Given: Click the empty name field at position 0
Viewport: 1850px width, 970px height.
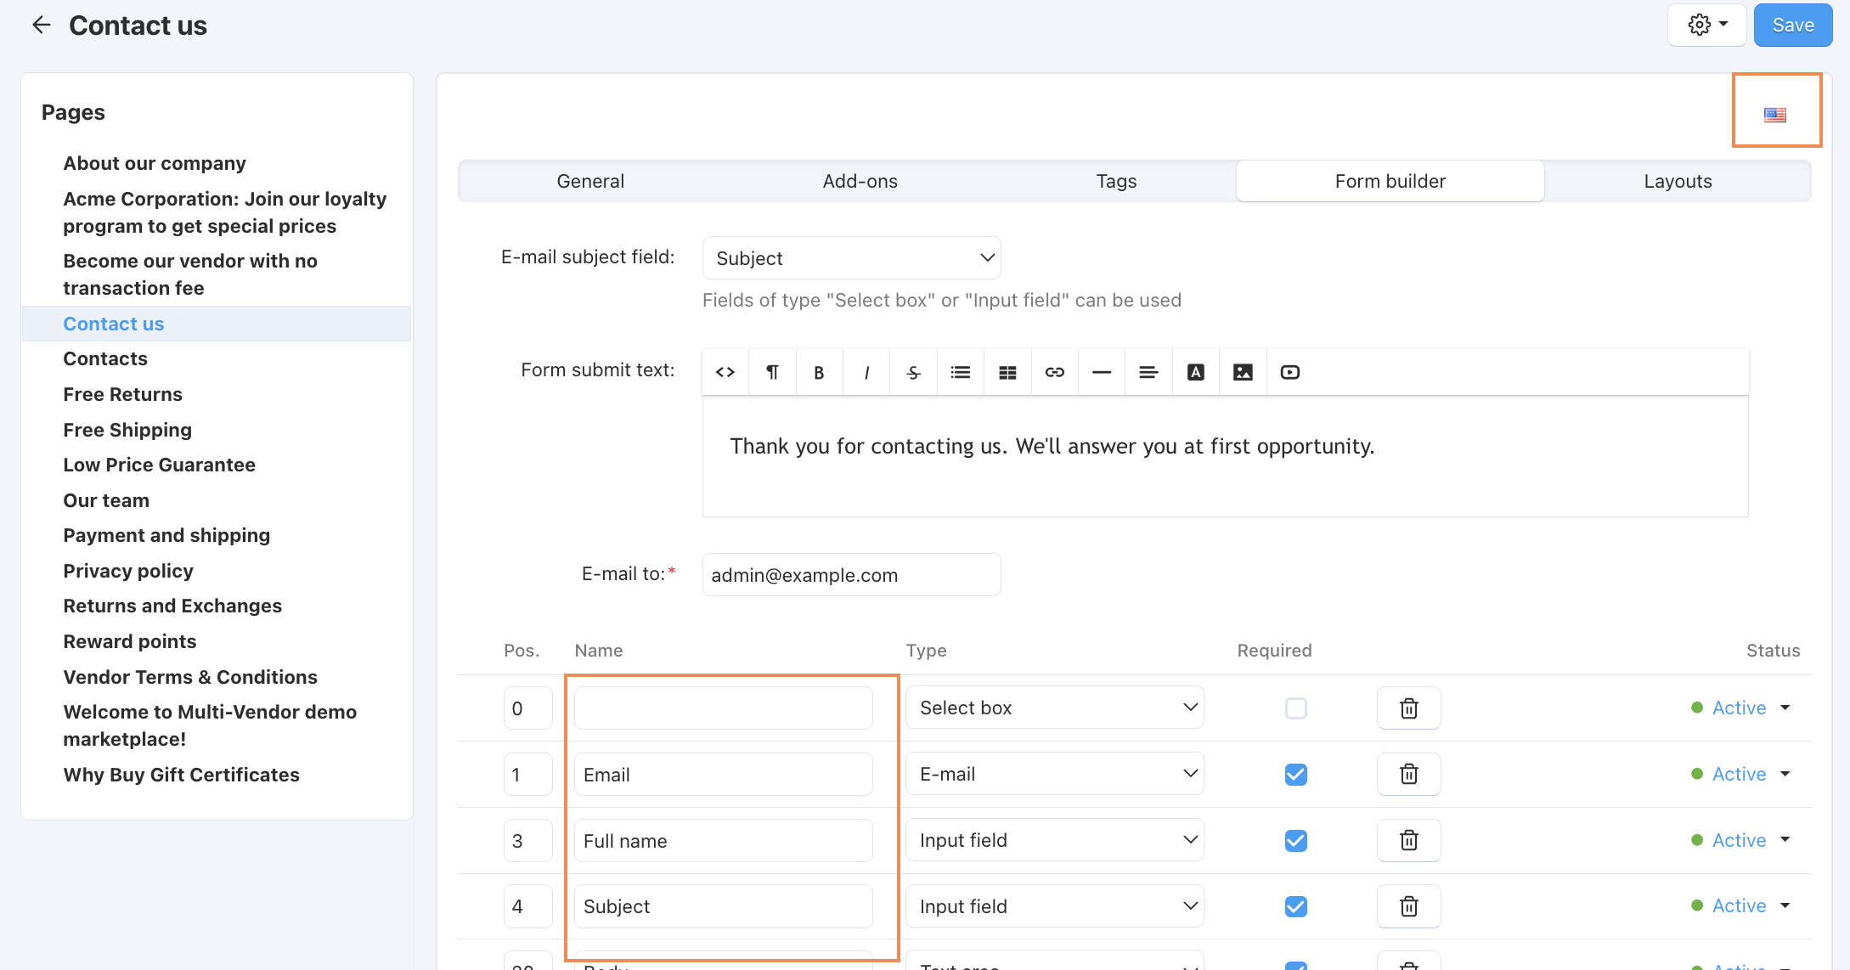Looking at the screenshot, I should pos(724,708).
